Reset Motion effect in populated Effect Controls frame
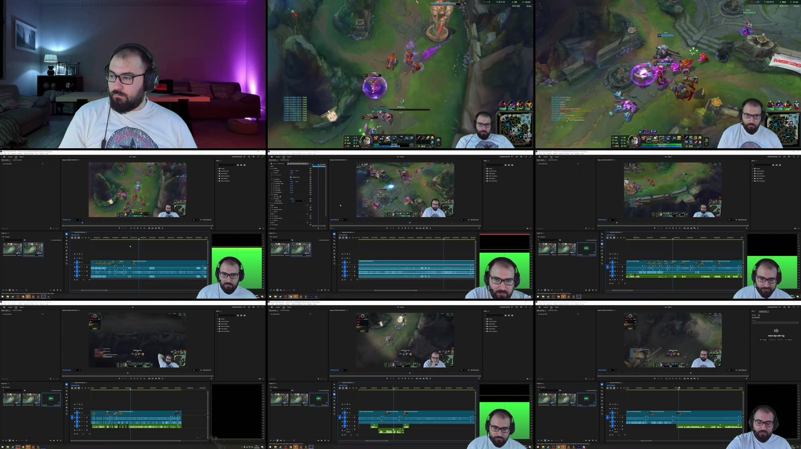 click(x=310, y=168)
